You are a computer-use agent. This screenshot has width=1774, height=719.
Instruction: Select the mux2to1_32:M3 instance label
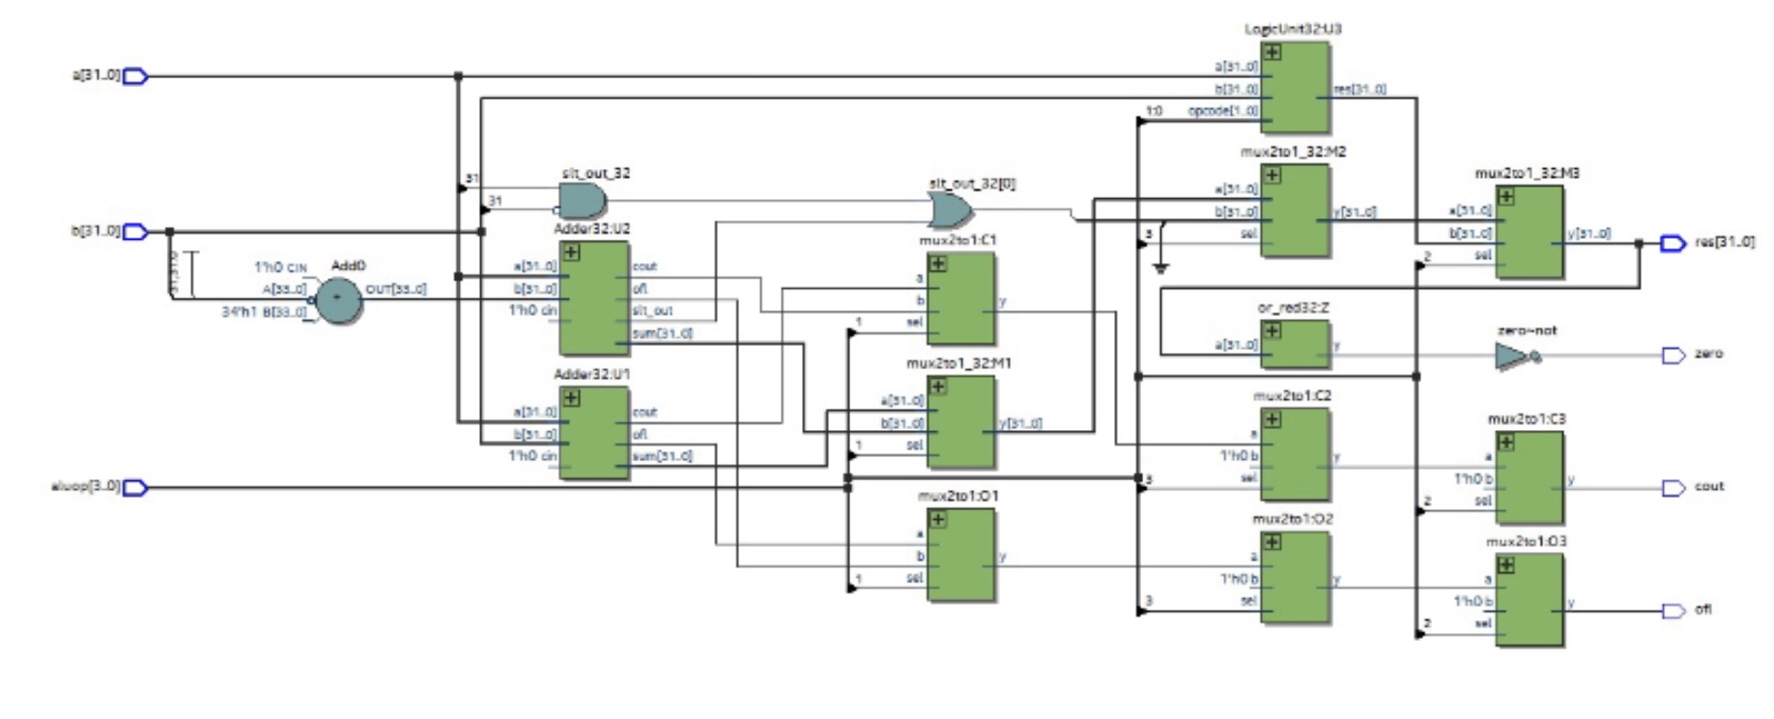click(1528, 173)
